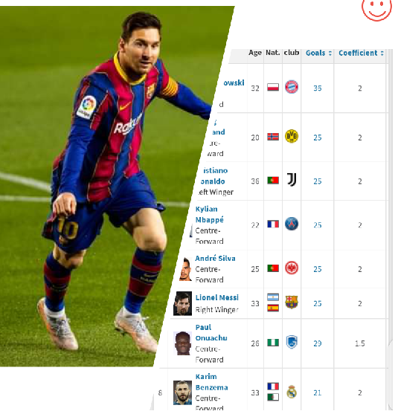Viewport: 395px width, 414px height.
Task: Open Karim Benzema player link
Action: 212,382
